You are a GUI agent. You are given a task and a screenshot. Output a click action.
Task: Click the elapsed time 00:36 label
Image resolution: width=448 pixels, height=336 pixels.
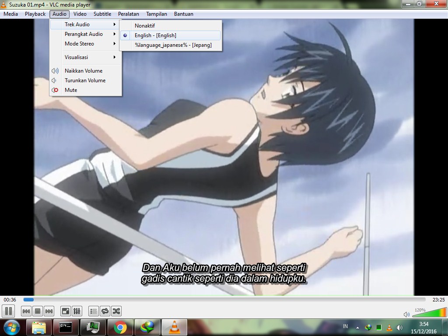(10, 300)
